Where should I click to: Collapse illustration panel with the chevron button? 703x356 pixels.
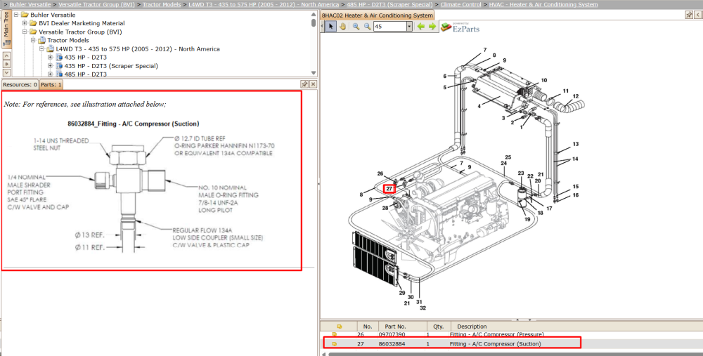[699, 15]
